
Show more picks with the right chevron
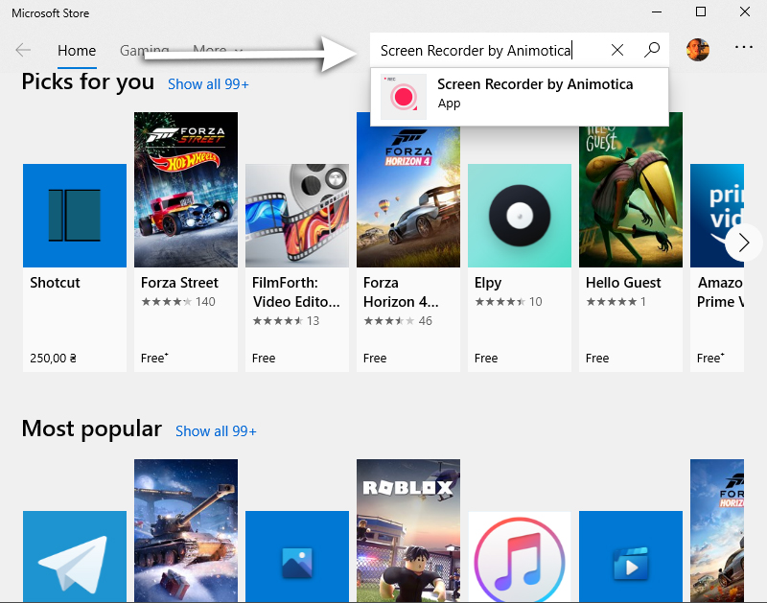[x=744, y=243]
